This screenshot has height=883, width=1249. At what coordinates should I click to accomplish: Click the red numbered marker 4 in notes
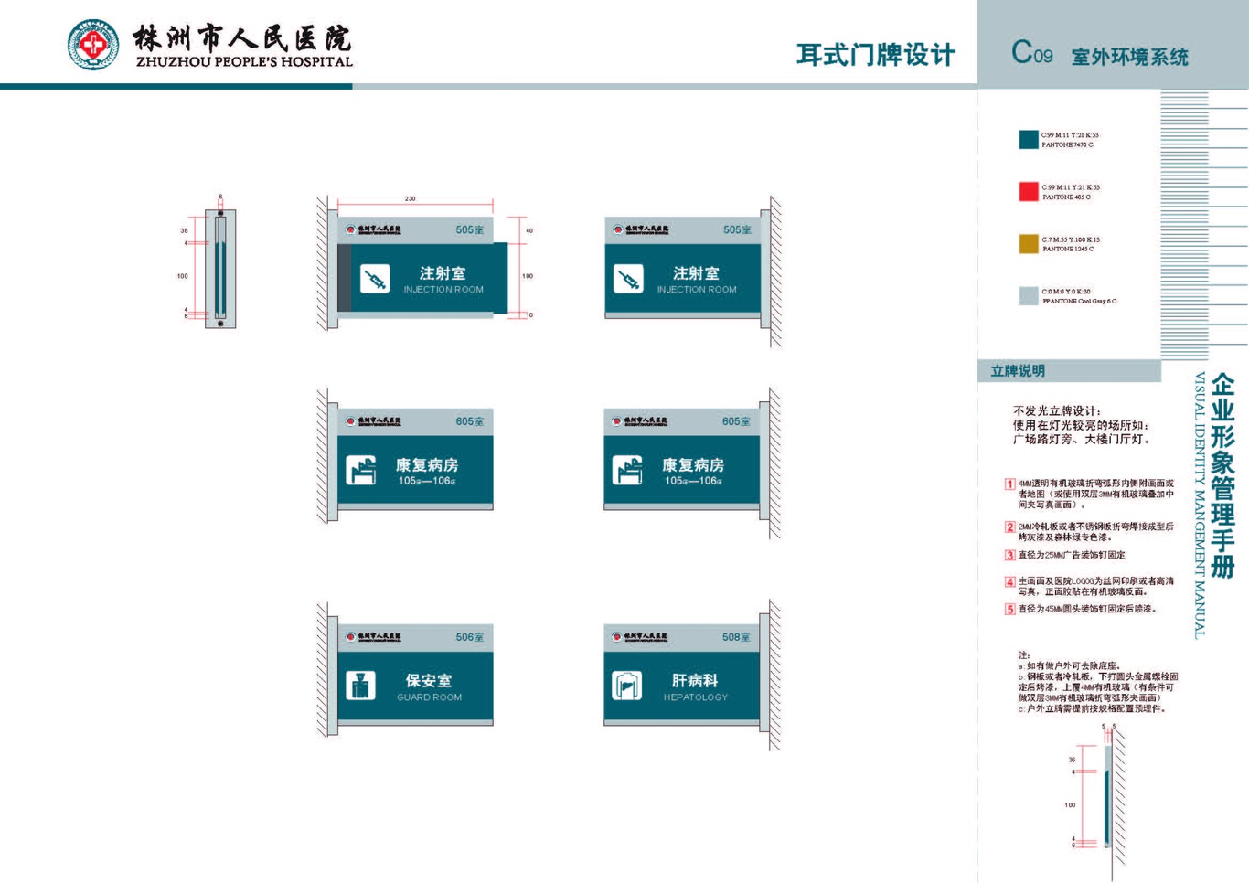tap(1010, 581)
